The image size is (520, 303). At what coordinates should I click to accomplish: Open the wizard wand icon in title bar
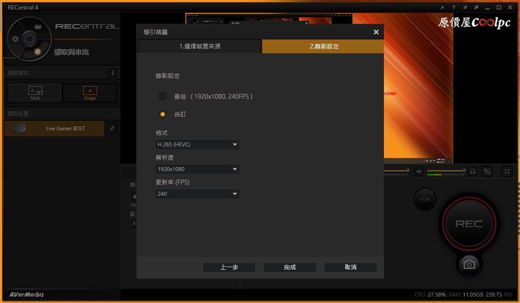[442, 7]
